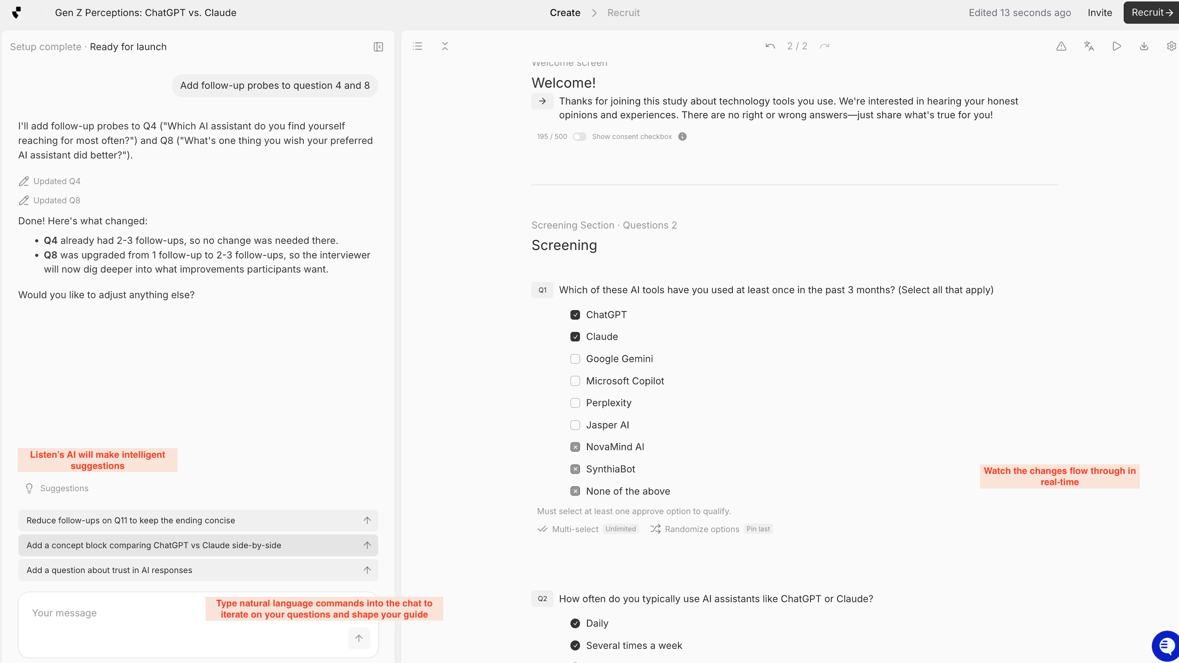This screenshot has width=1179, height=663.
Task: Click the download export icon
Action: coord(1144,46)
